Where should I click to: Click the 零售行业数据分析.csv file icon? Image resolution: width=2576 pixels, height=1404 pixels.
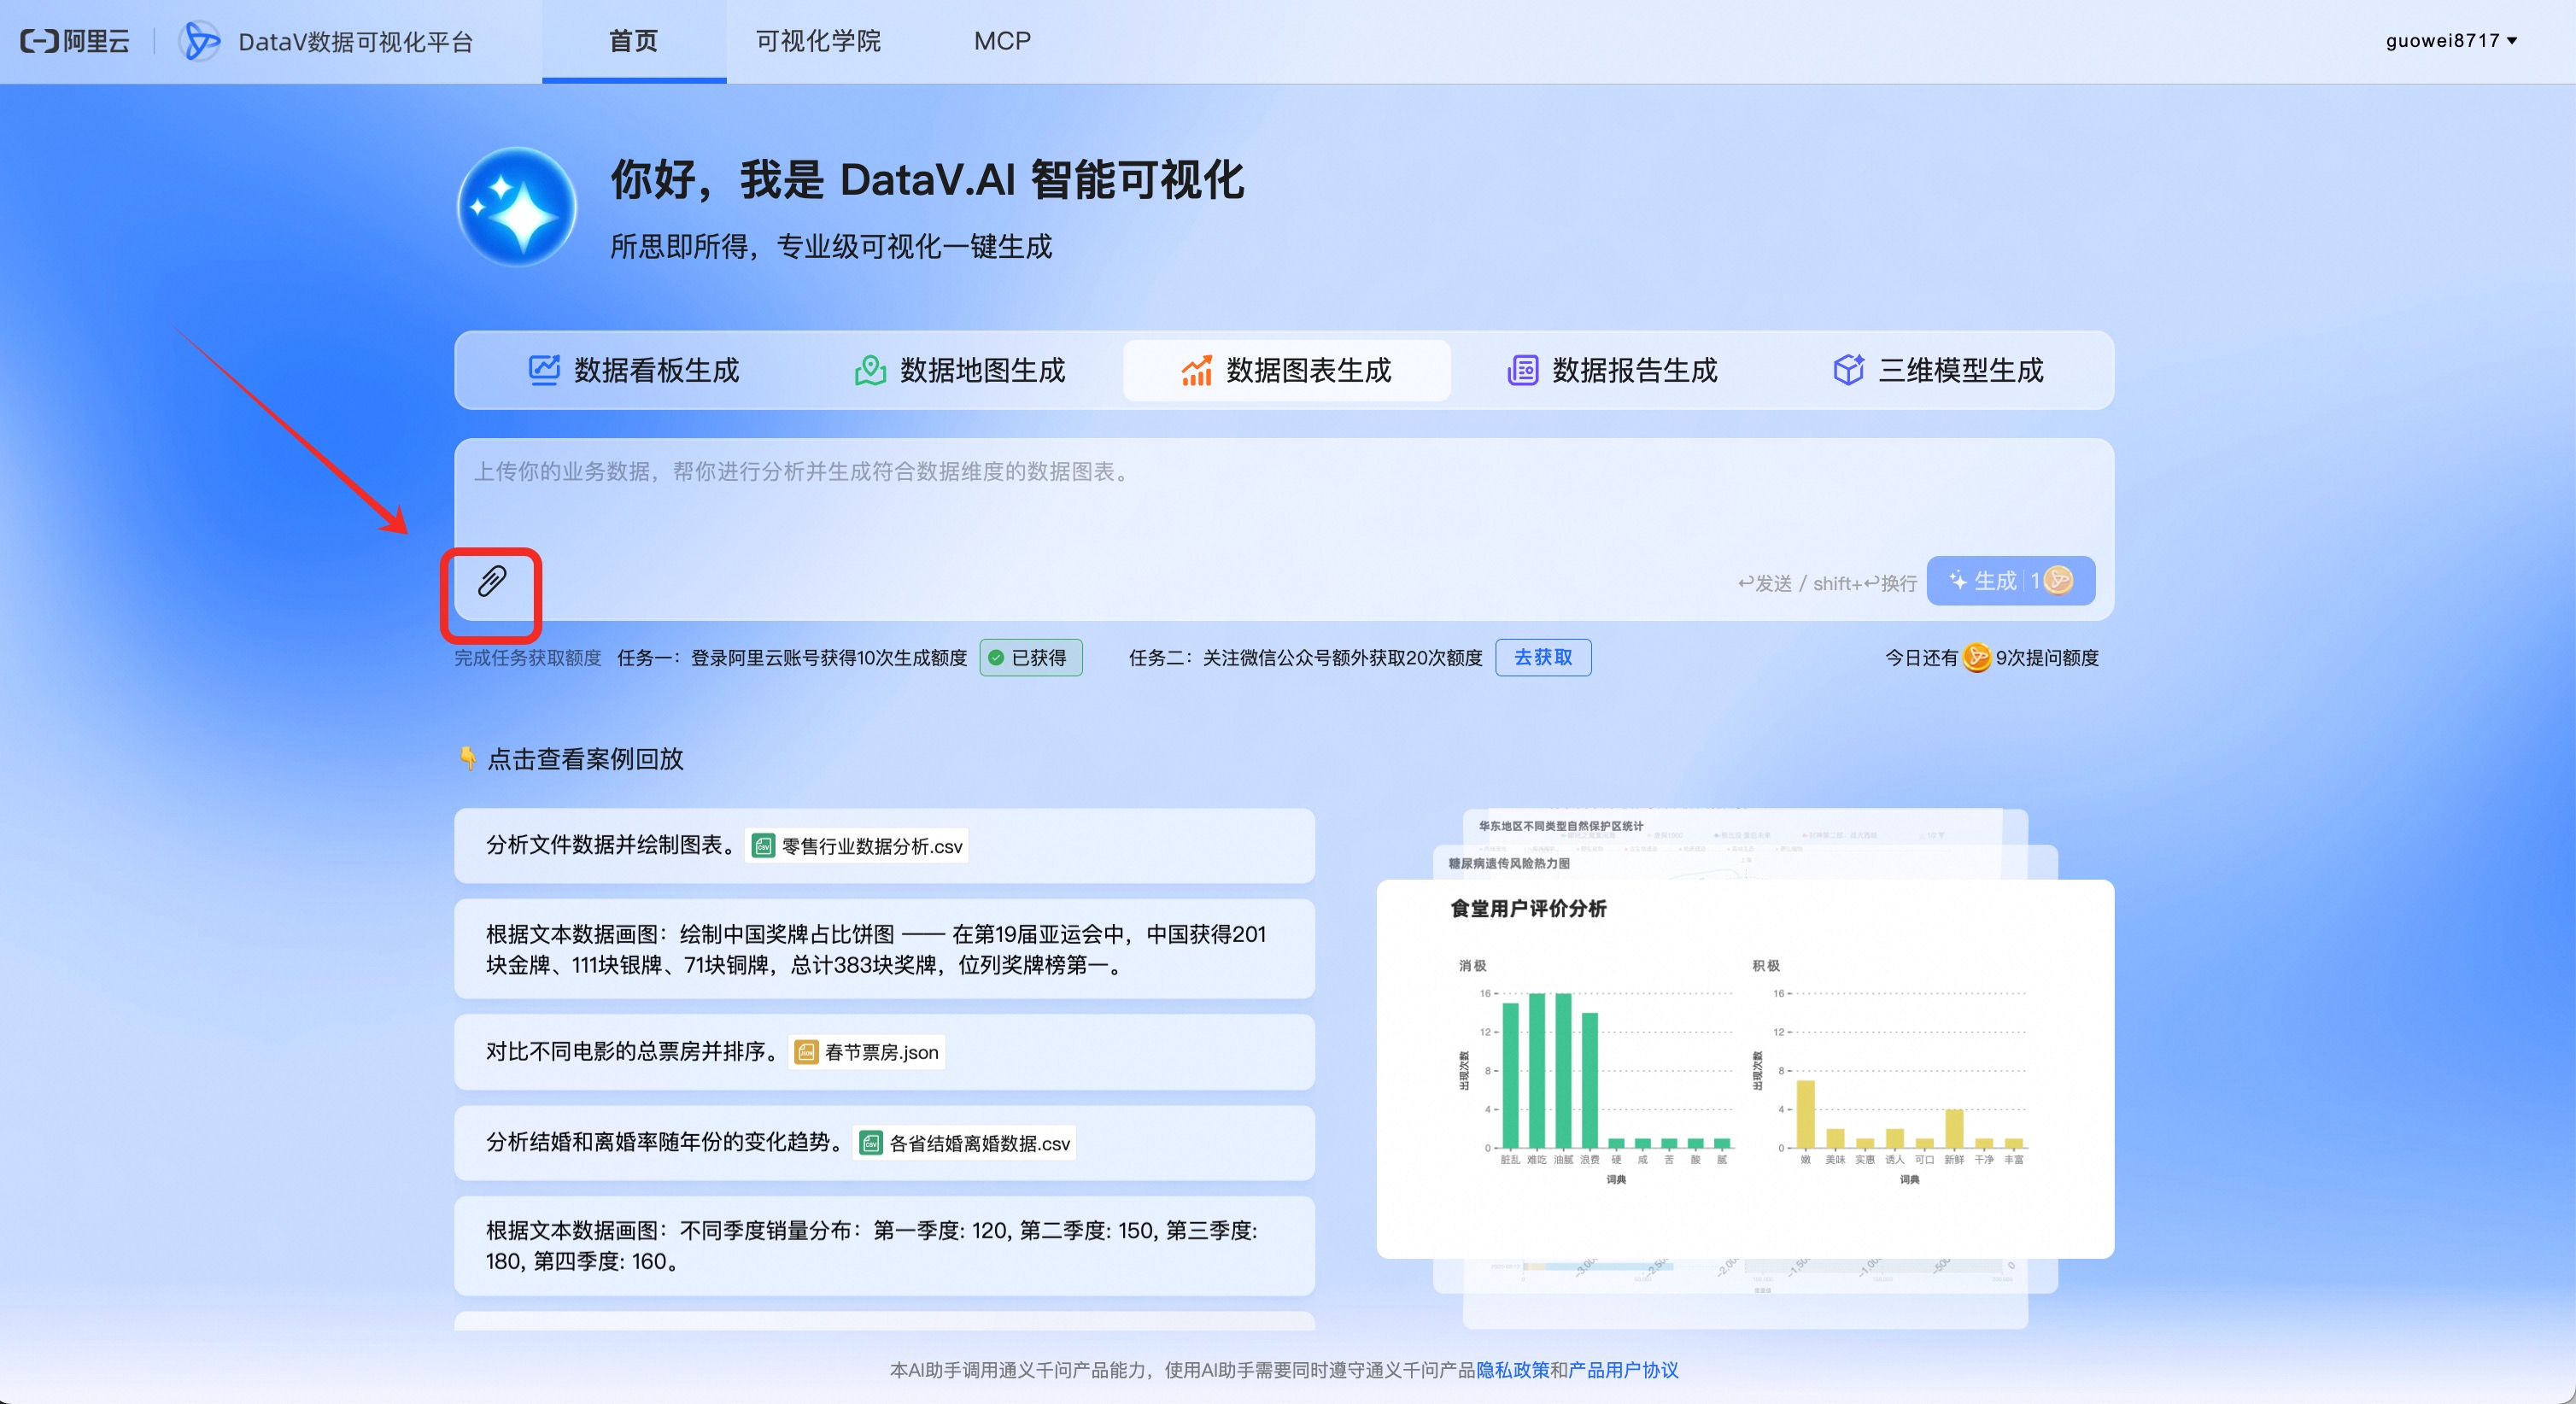click(763, 846)
